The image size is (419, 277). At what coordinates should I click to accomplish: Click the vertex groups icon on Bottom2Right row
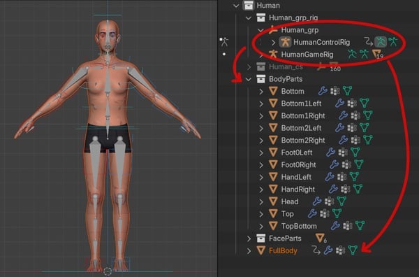coord(355,140)
